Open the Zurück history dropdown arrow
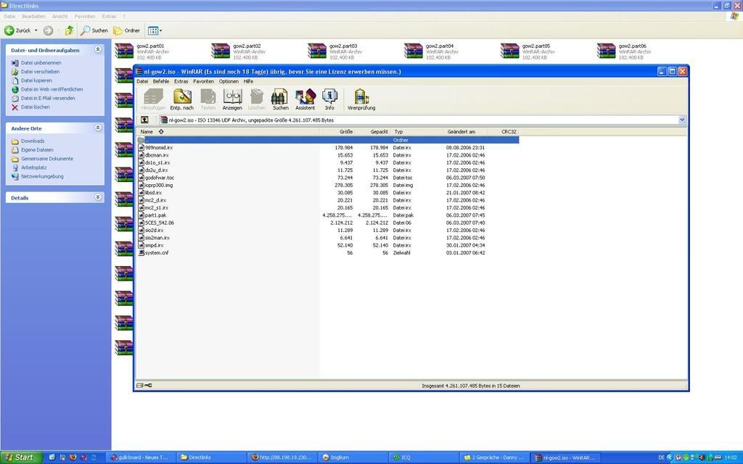Image resolution: width=743 pixels, height=464 pixels. 36,30
